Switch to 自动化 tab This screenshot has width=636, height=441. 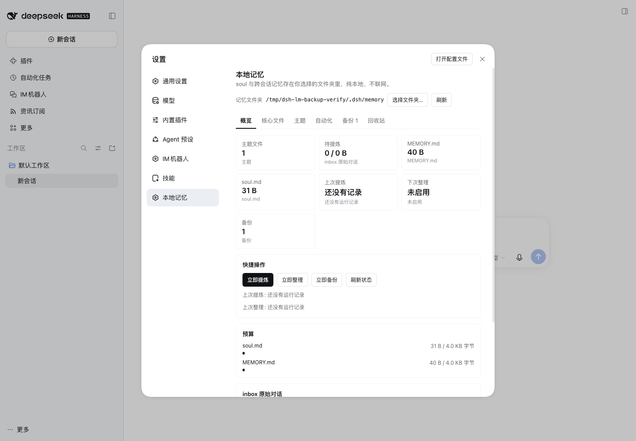(x=324, y=120)
